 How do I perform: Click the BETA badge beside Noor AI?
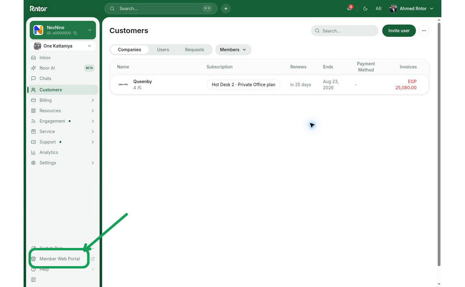click(89, 68)
